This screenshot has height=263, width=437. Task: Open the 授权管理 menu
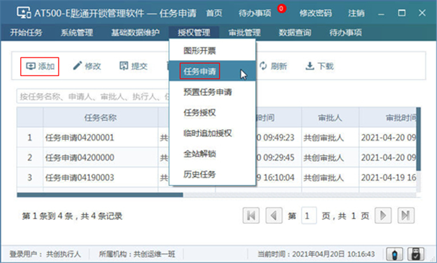click(193, 33)
